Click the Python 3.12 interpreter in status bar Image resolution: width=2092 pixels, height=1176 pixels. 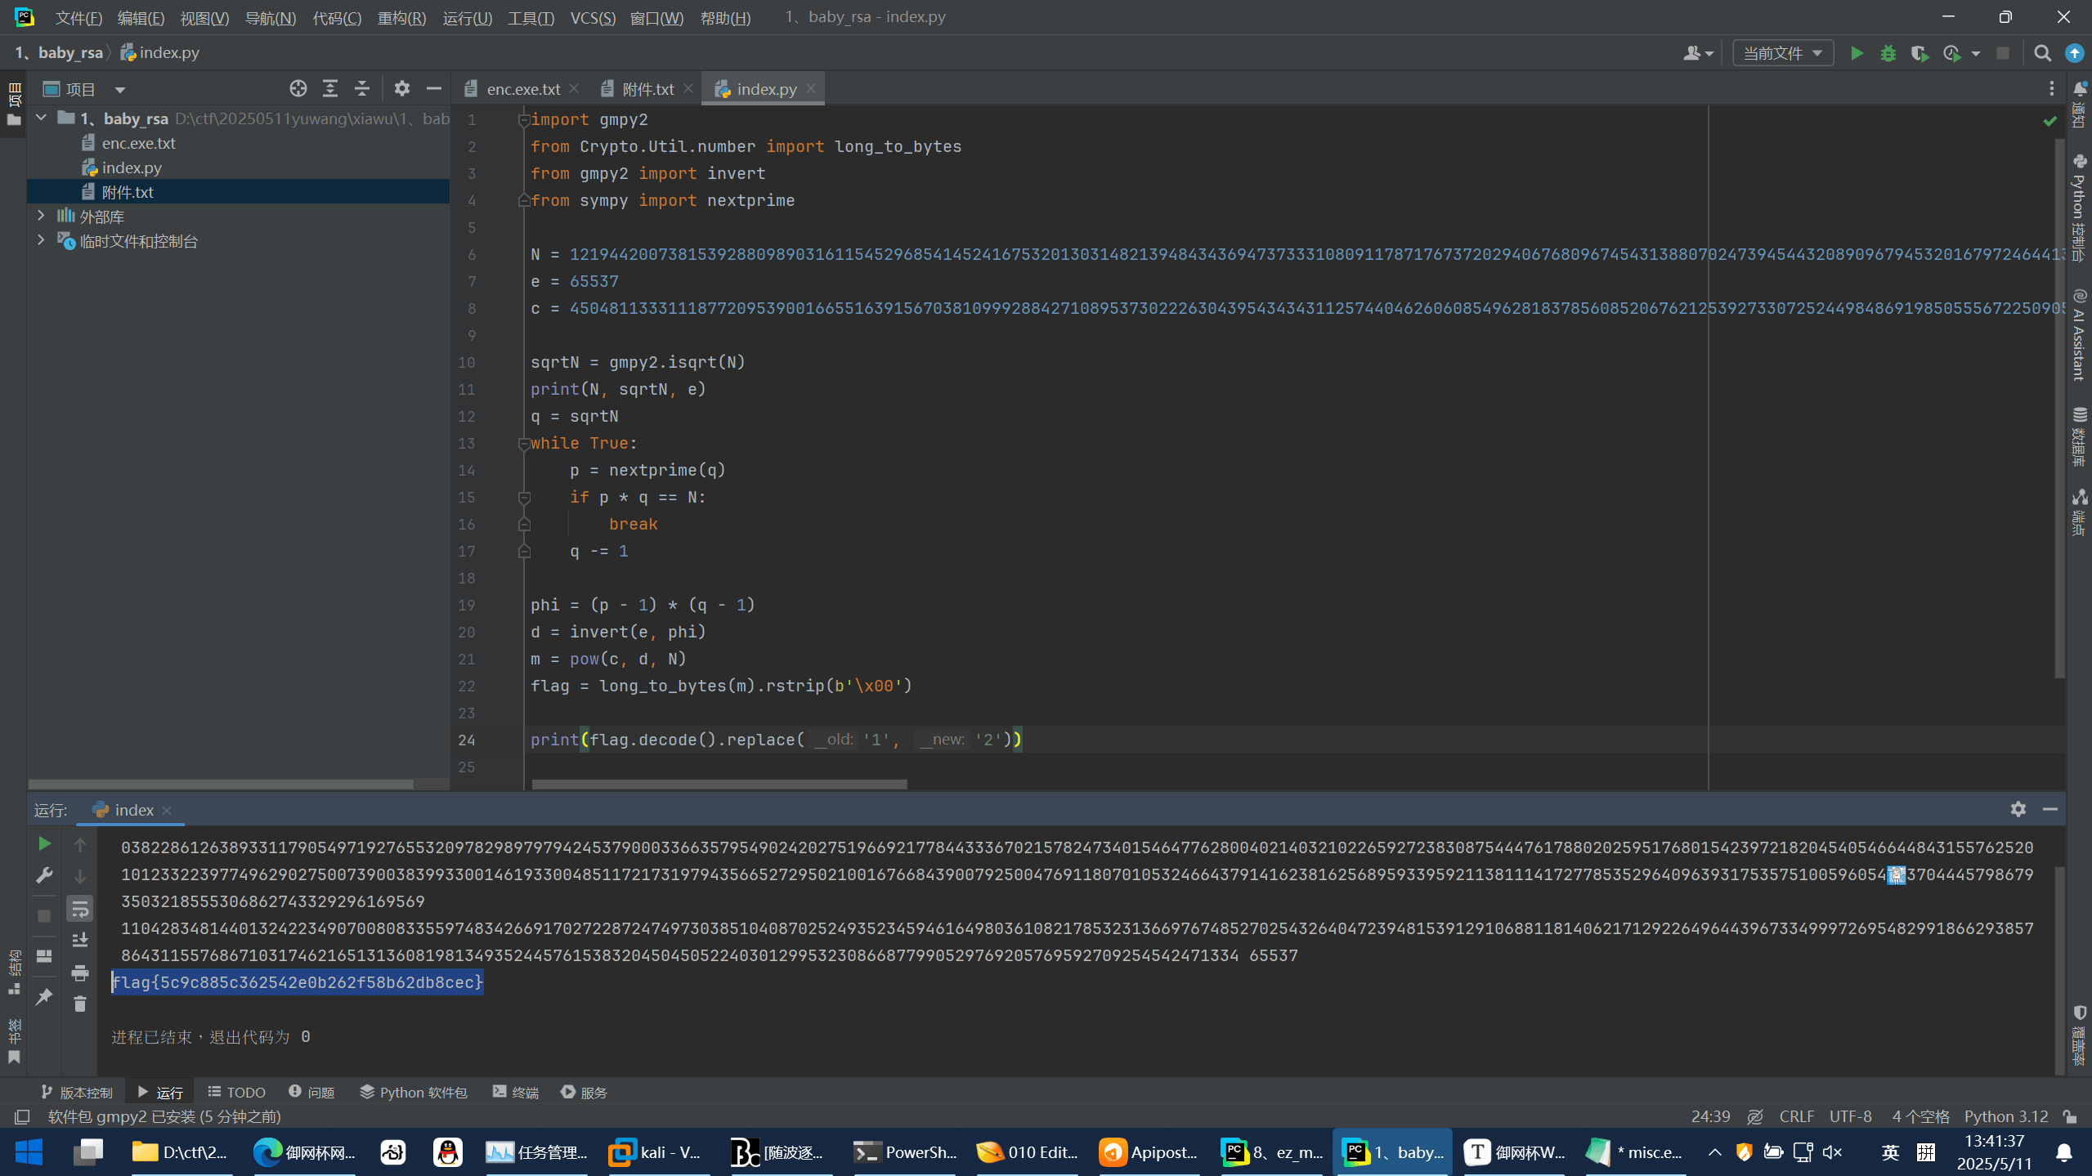tap(2005, 1116)
